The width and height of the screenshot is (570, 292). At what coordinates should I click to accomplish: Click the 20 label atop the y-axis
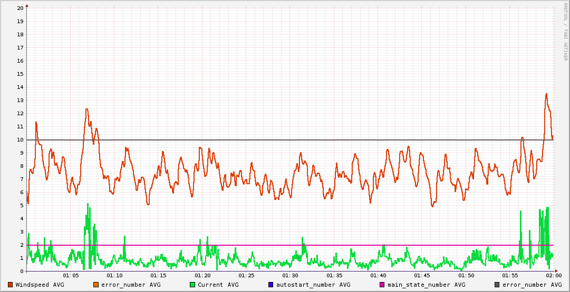pos(20,8)
